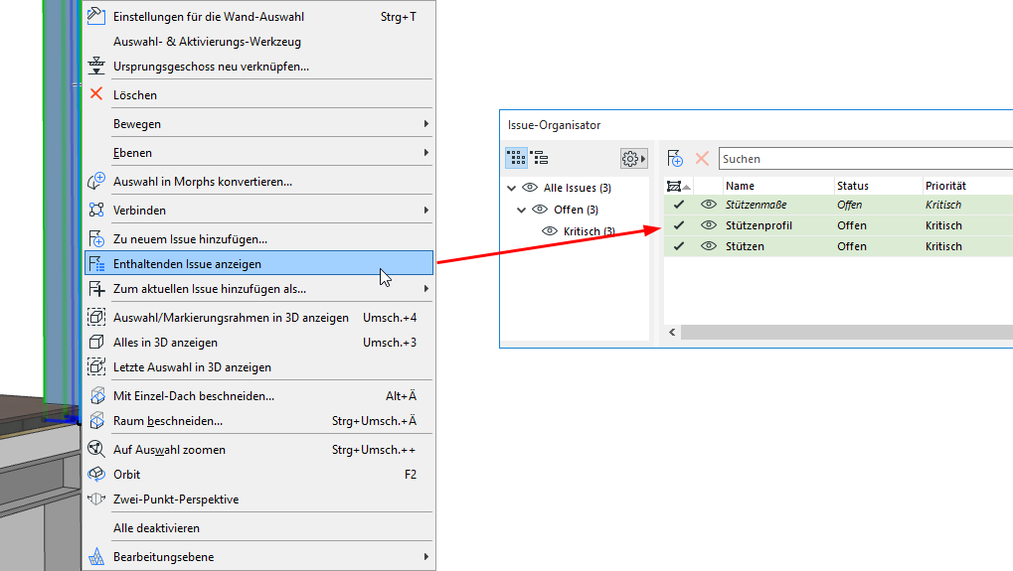Expand the Bewegen submenu arrow
Screen dimensions: 1013x571
pyautogui.click(x=425, y=123)
